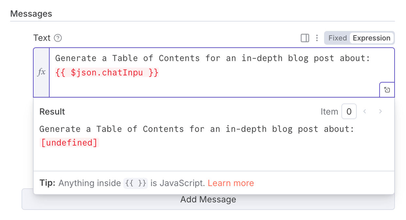Click the Item number box showing 0
The image size is (406, 220).
pos(349,111)
